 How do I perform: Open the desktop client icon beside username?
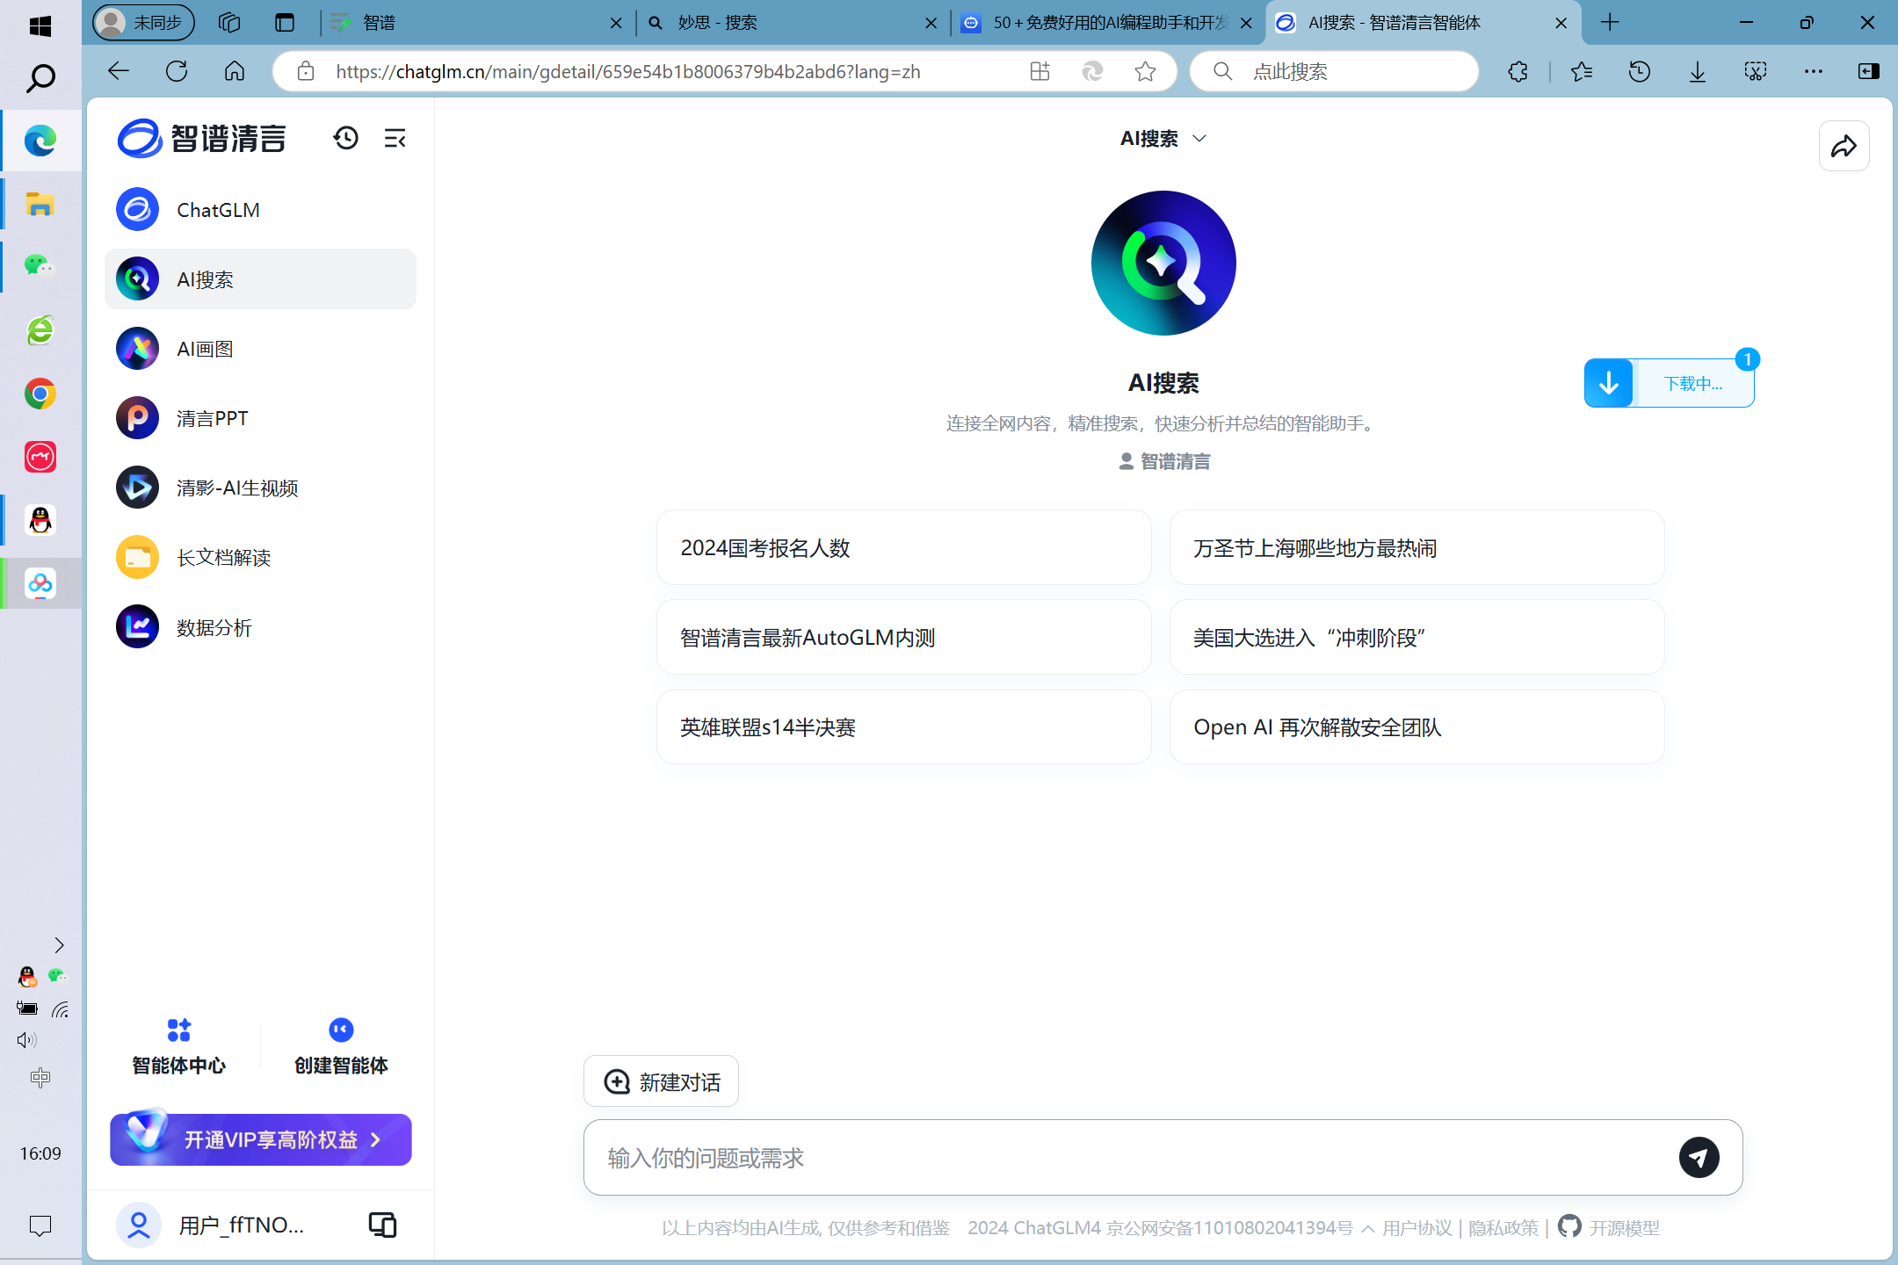(x=382, y=1225)
